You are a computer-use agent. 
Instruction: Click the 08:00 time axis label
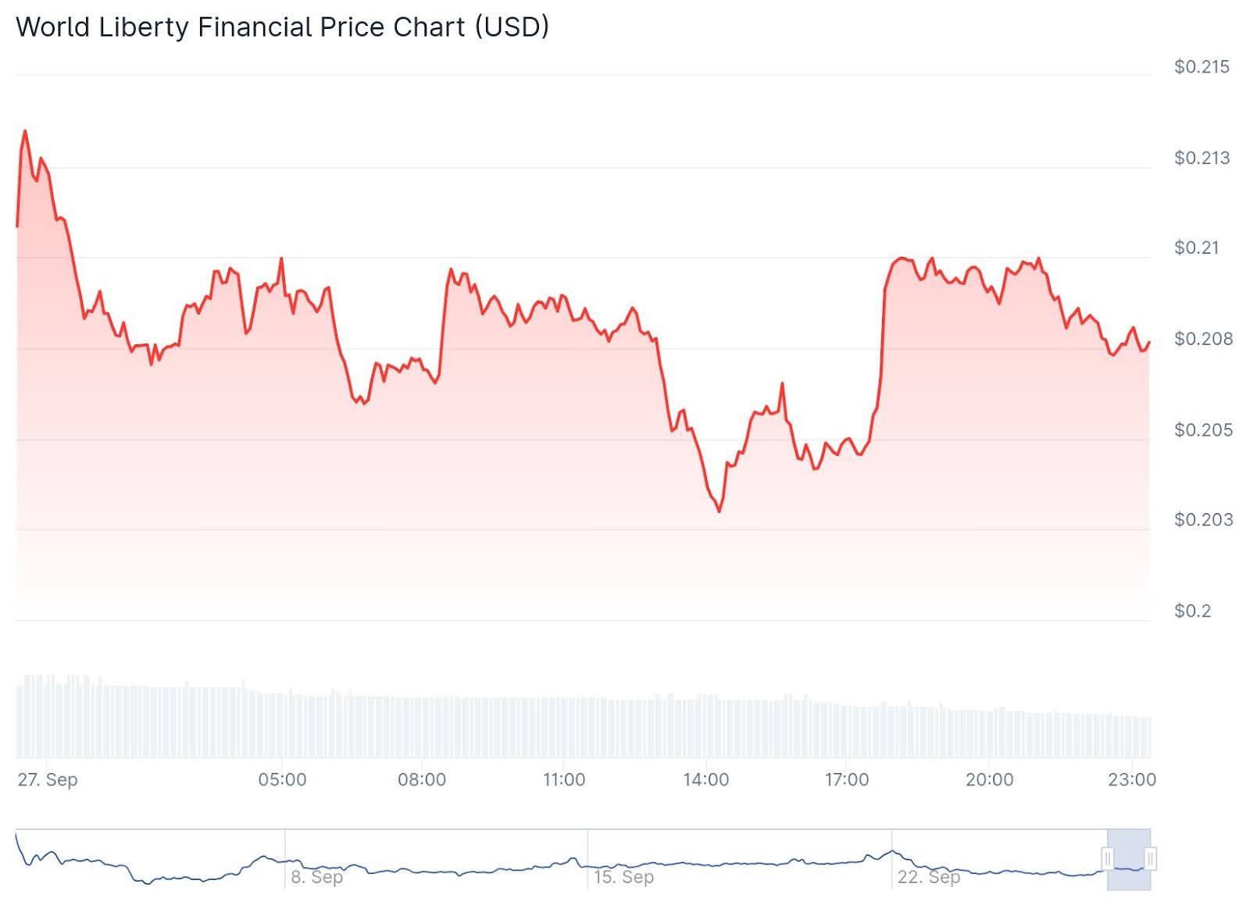[x=422, y=779]
